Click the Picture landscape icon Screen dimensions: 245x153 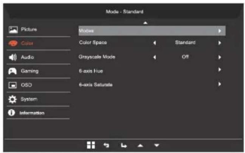pos(13,30)
